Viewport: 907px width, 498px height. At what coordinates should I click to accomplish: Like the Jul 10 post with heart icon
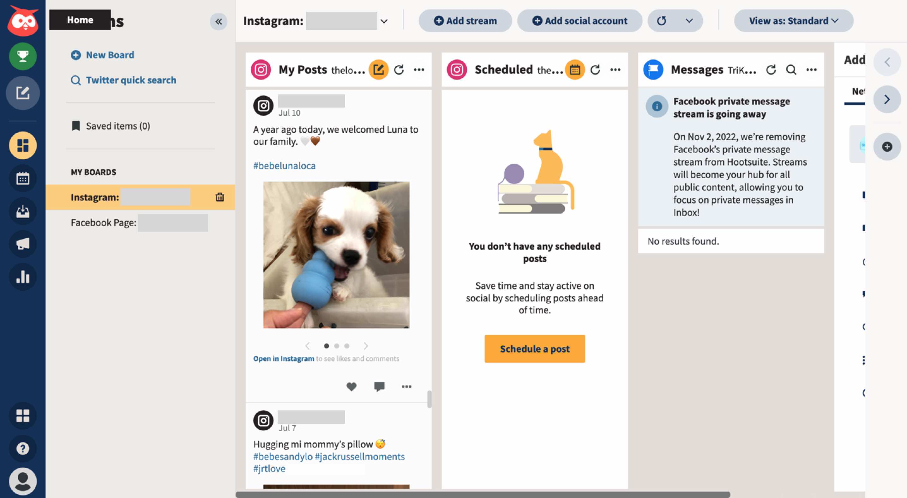tap(351, 386)
